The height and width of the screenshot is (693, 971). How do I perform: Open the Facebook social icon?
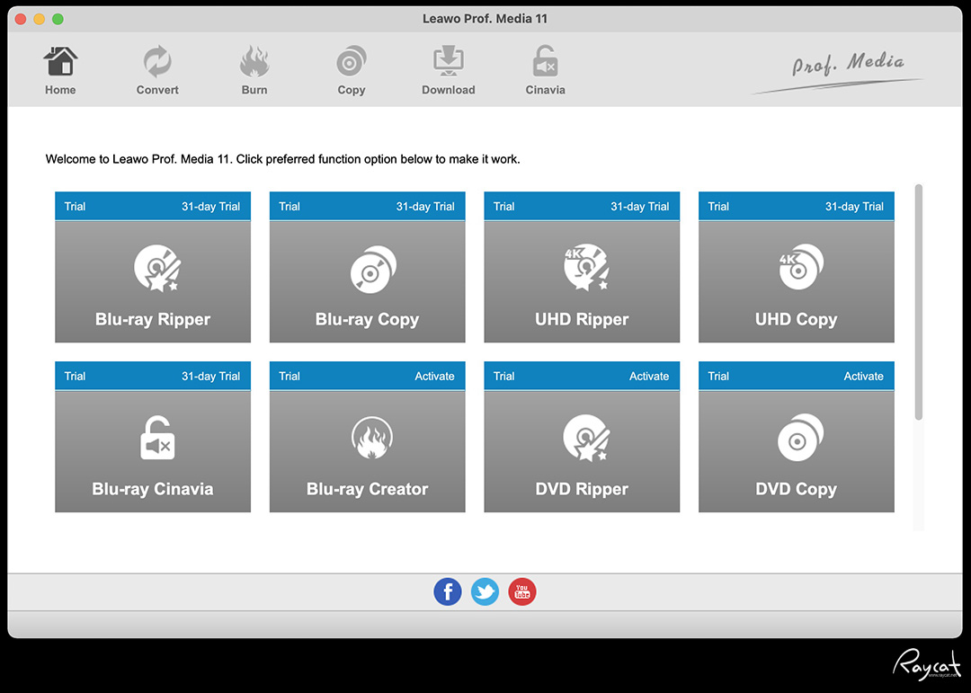point(448,592)
